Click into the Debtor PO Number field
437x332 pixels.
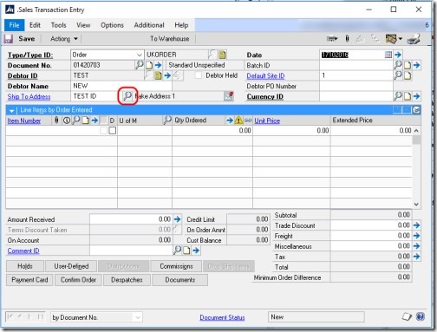(x=356, y=86)
